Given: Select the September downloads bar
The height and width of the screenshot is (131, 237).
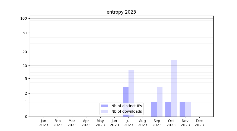Looking at the screenshot, I should coord(160,102).
